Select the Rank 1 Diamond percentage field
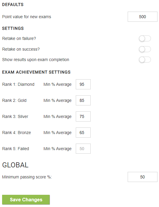Screen dimensions: 159x207 tap(83, 84)
